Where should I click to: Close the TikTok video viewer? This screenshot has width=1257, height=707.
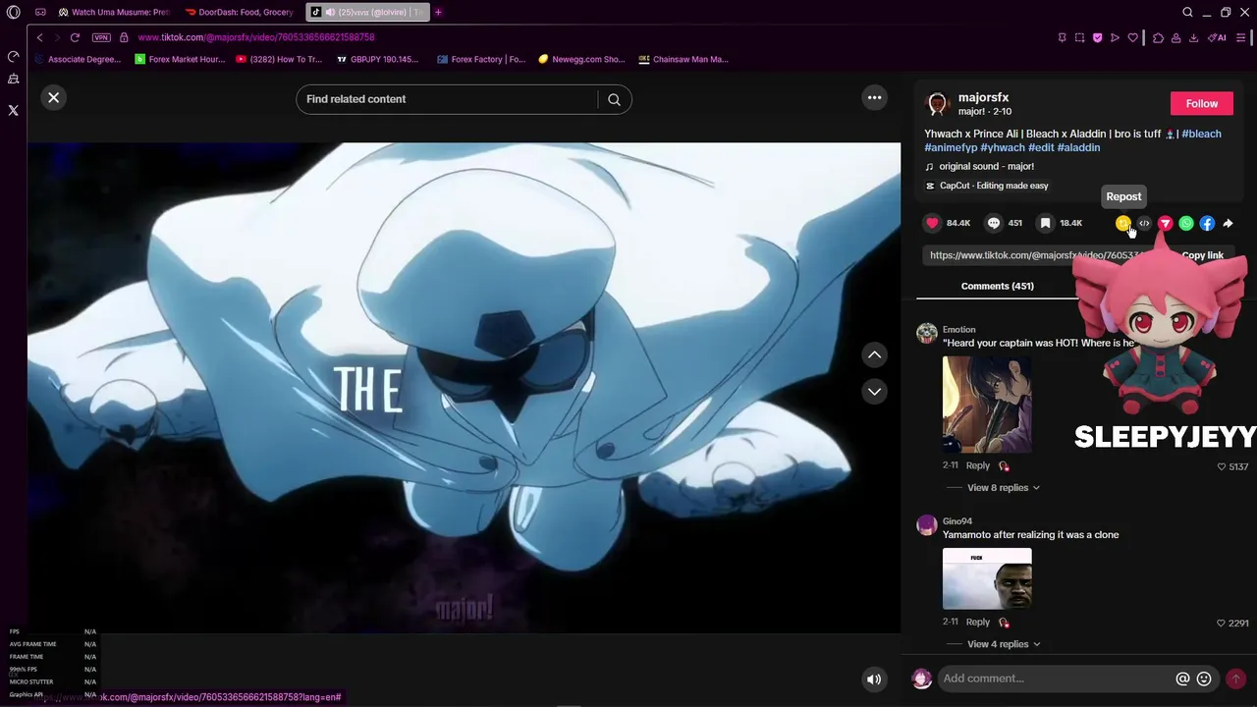pyautogui.click(x=54, y=97)
